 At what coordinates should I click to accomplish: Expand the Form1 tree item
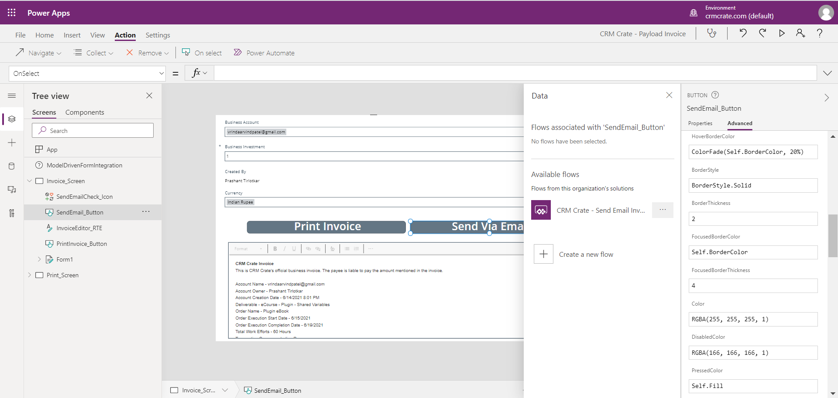click(x=39, y=259)
